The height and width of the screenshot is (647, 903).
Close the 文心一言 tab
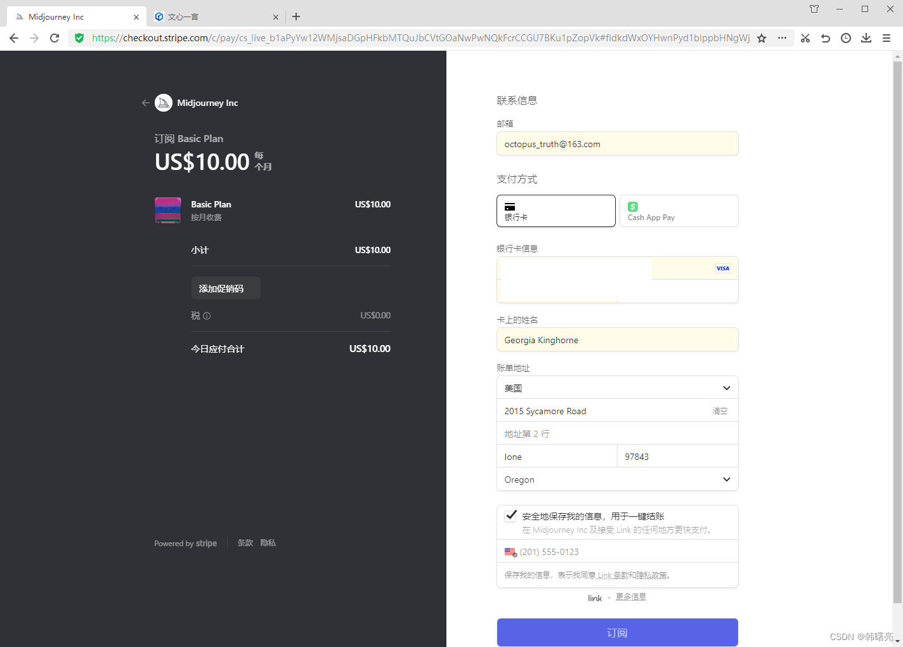click(276, 17)
